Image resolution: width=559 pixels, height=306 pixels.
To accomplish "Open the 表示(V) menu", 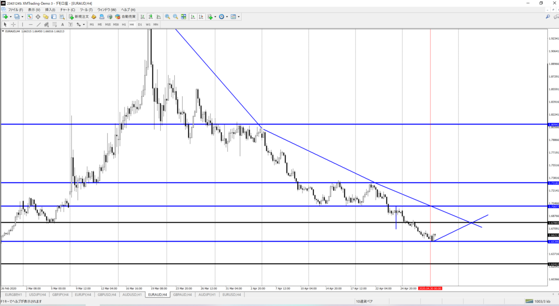I will [x=34, y=9].
